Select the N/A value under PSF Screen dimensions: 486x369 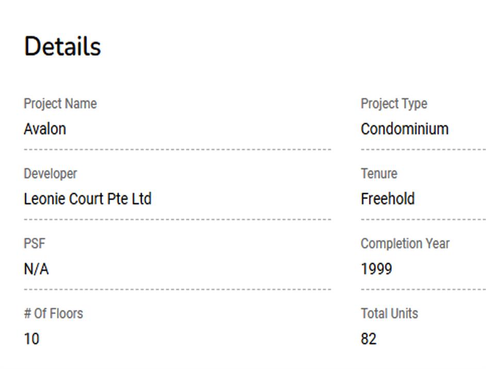click(36, 269)
